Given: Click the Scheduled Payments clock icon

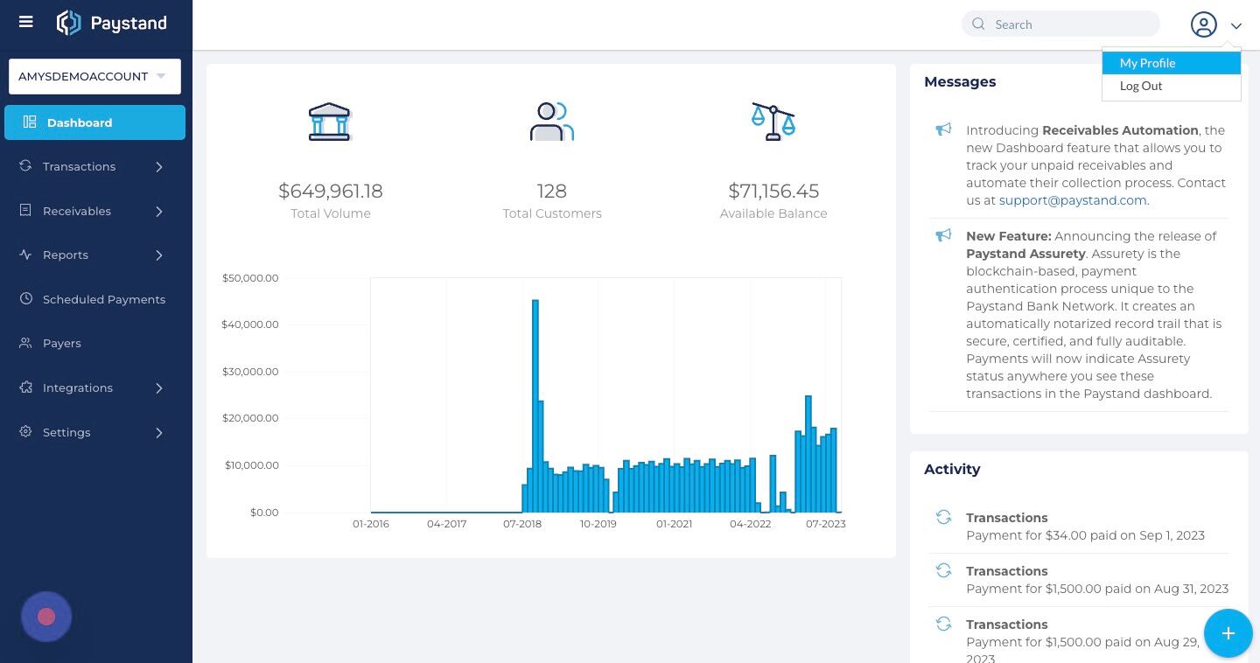Looking at the screenshot, I should point(25,299).
